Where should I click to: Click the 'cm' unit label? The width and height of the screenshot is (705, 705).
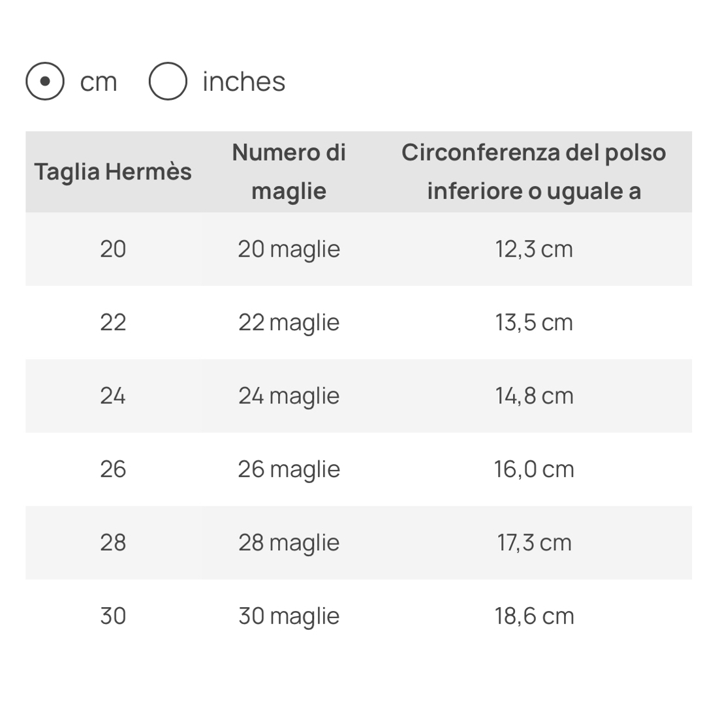click(99, 83)
